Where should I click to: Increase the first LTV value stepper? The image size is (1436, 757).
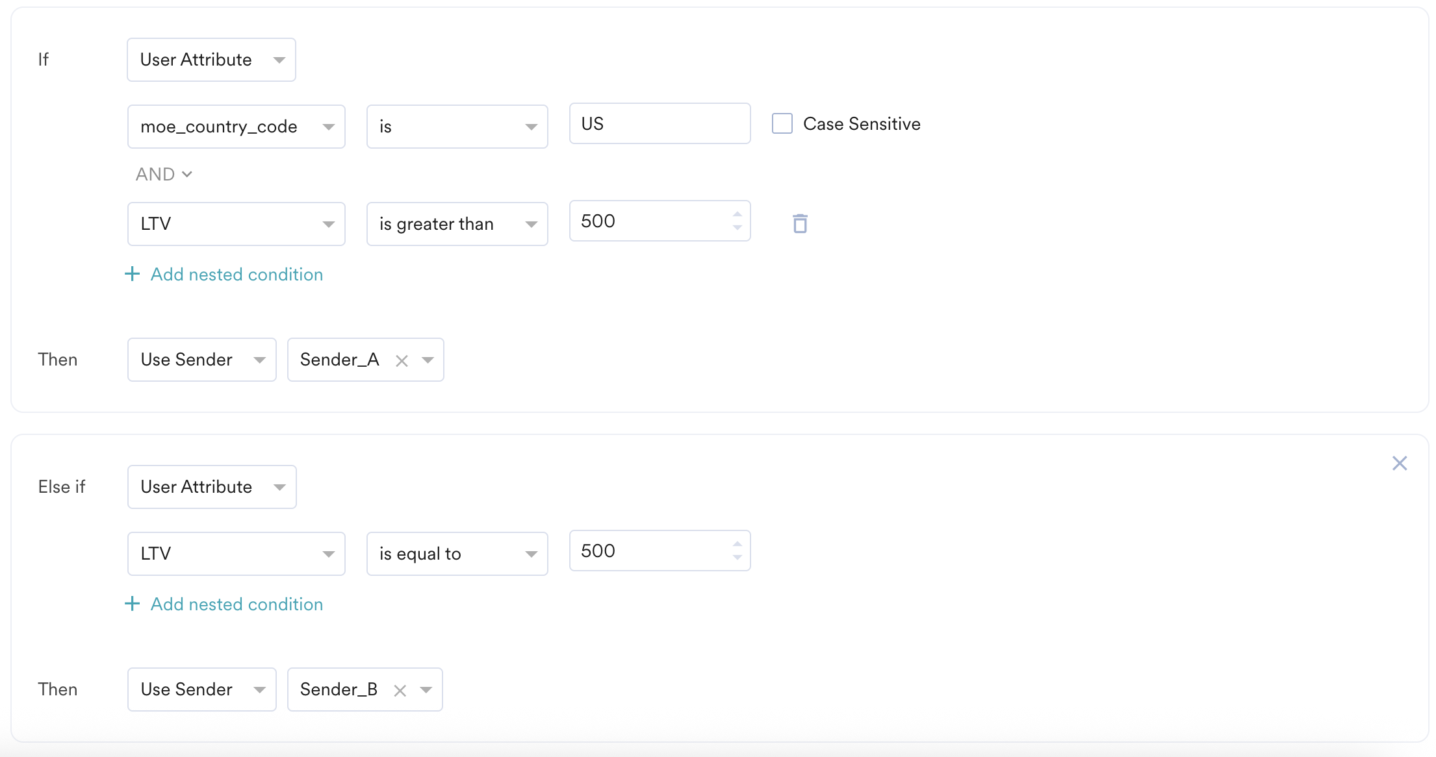pyautogui.click(x=737, y=214)
